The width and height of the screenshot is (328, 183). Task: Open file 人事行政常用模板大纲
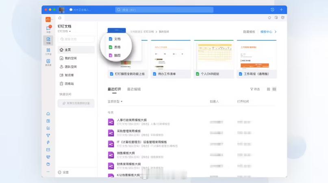pos(132,120)
